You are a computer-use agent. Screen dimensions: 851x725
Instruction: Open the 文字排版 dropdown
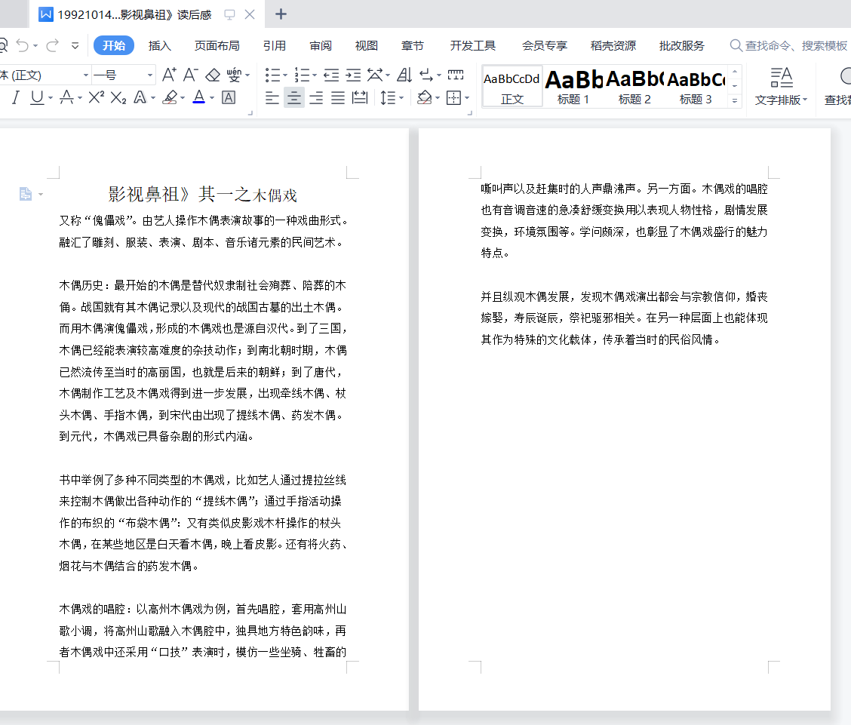(782, 100)
